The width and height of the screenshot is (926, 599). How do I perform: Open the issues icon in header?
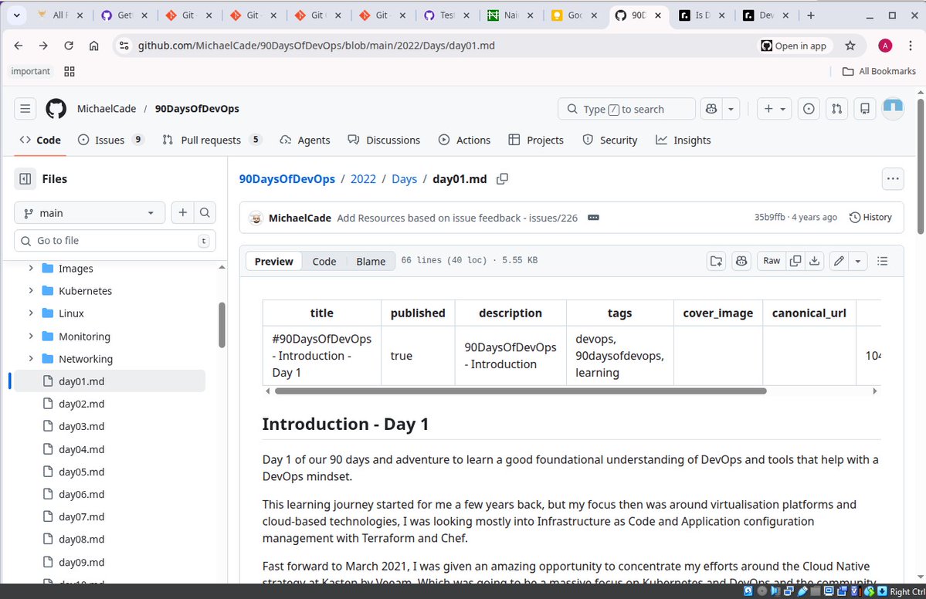(809, 109)
